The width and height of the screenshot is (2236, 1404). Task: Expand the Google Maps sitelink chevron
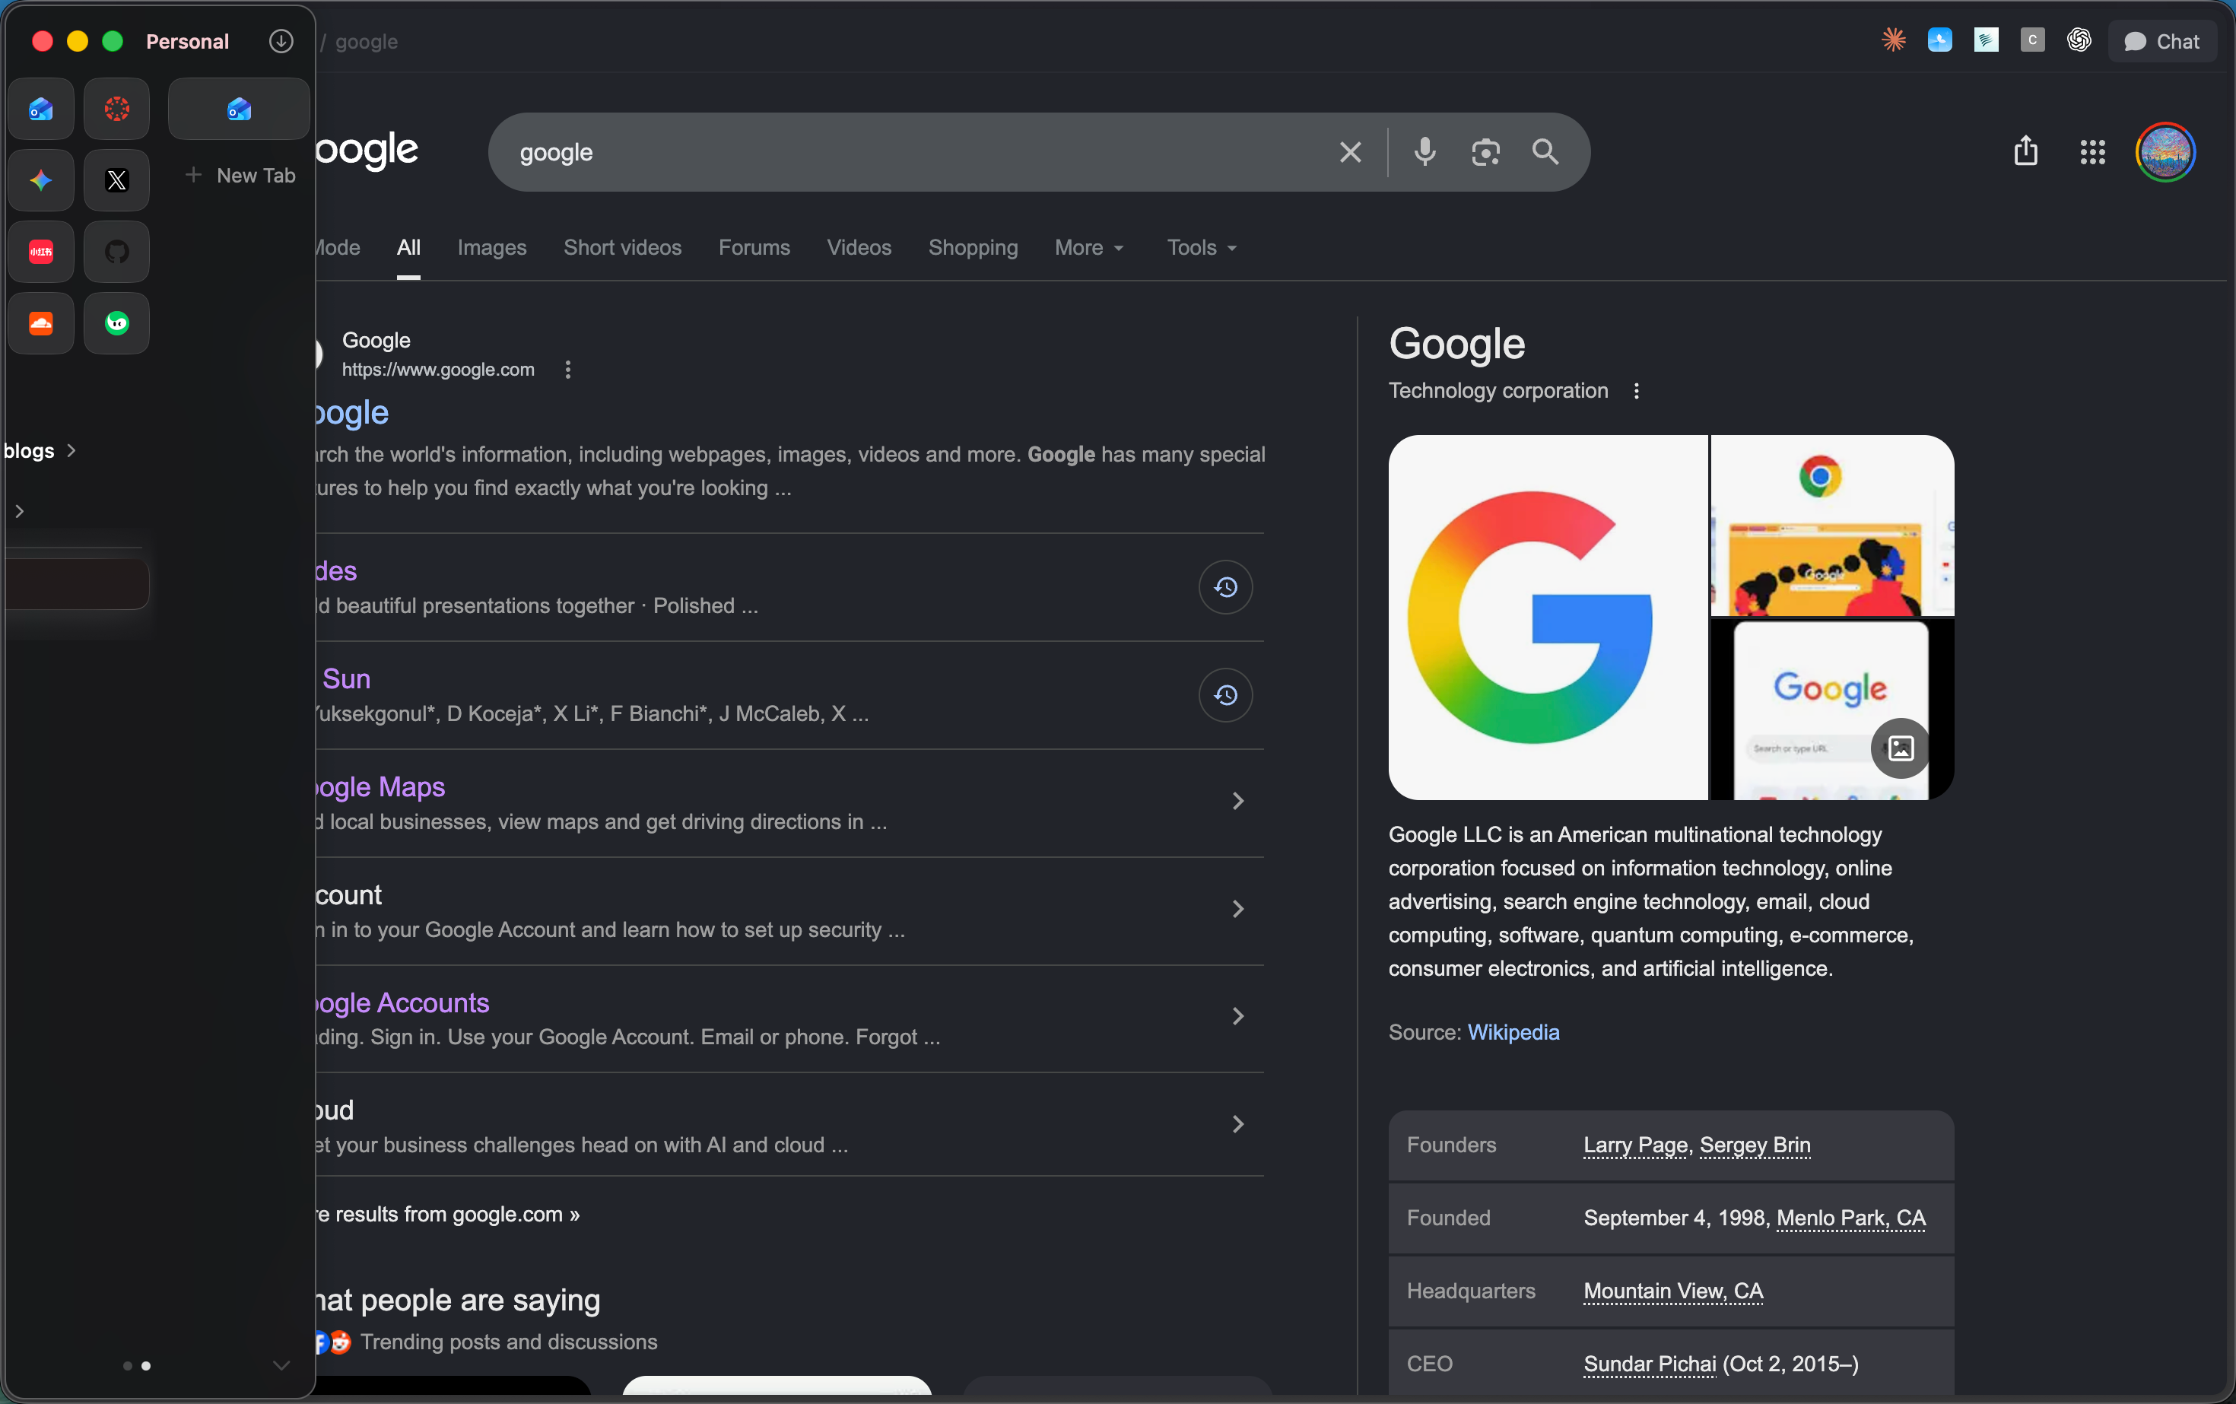[1238, 802]
